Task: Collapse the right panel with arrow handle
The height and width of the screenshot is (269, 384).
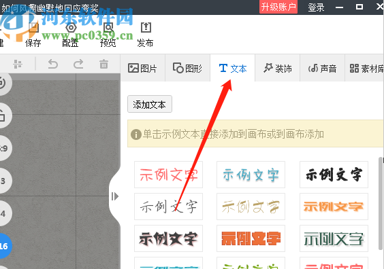Action: [x=114, y=196]
